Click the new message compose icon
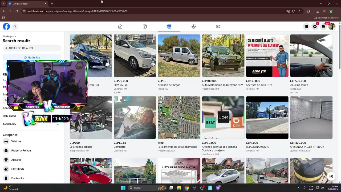The width and height of the screenshot is (341, 192). pyautogui.click(x=331, y=176)
